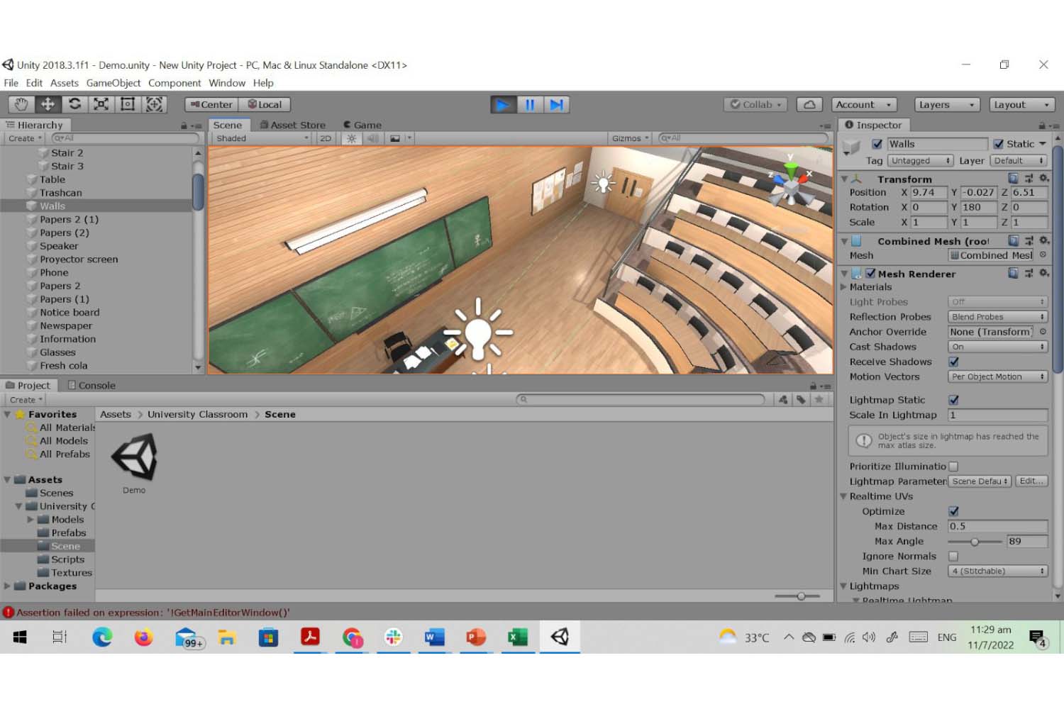
Task: Select the Rotate tool
Action: (x=74, y=104)
